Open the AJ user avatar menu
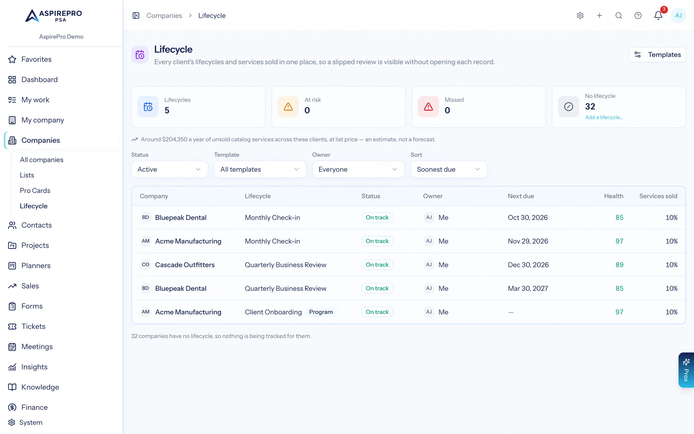The image size is (694, 434). pos(678,16)
